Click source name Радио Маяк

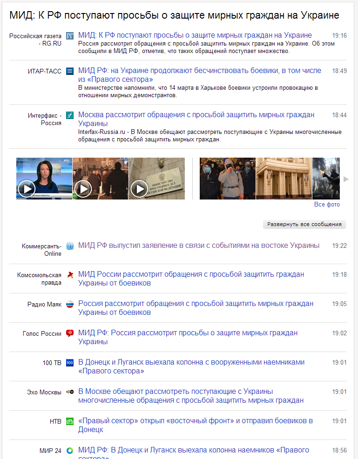44,304
